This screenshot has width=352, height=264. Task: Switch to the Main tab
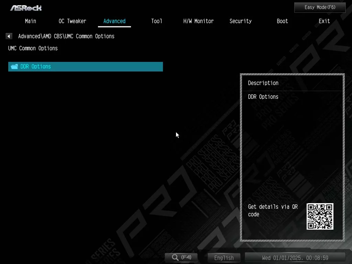[x=31, y=21]
